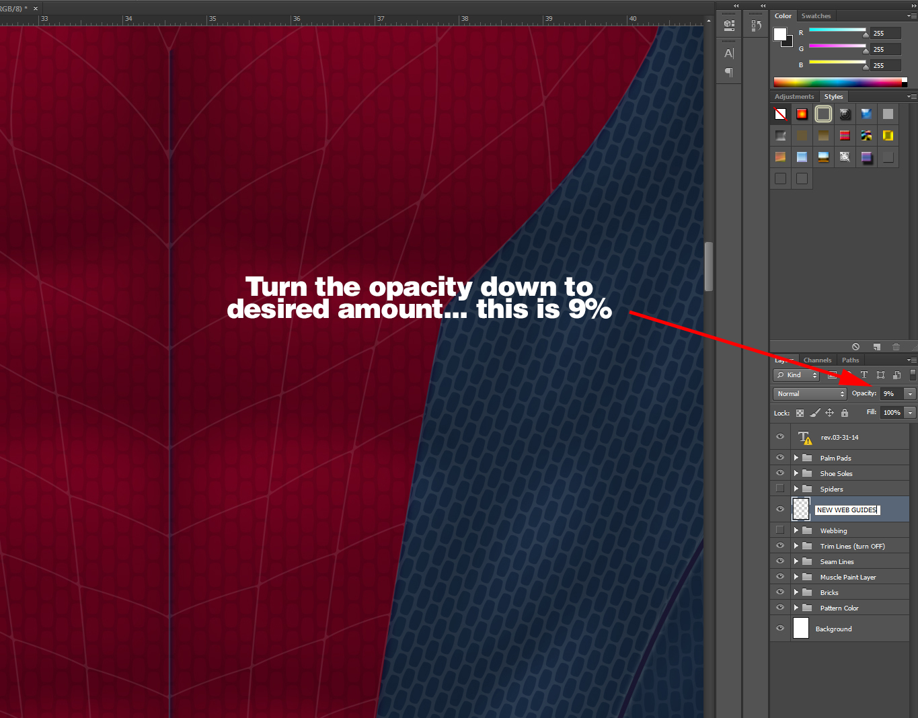
Task: Show the Webbing layer group
Action: 780,530
